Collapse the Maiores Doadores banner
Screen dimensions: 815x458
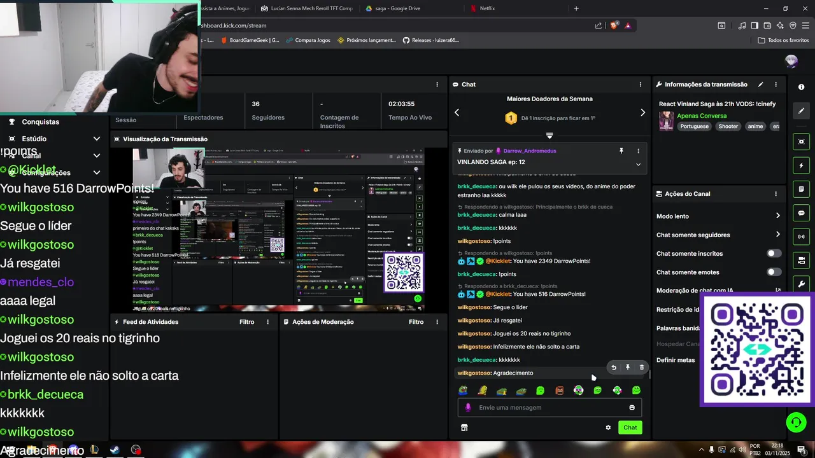click(549, 135)
